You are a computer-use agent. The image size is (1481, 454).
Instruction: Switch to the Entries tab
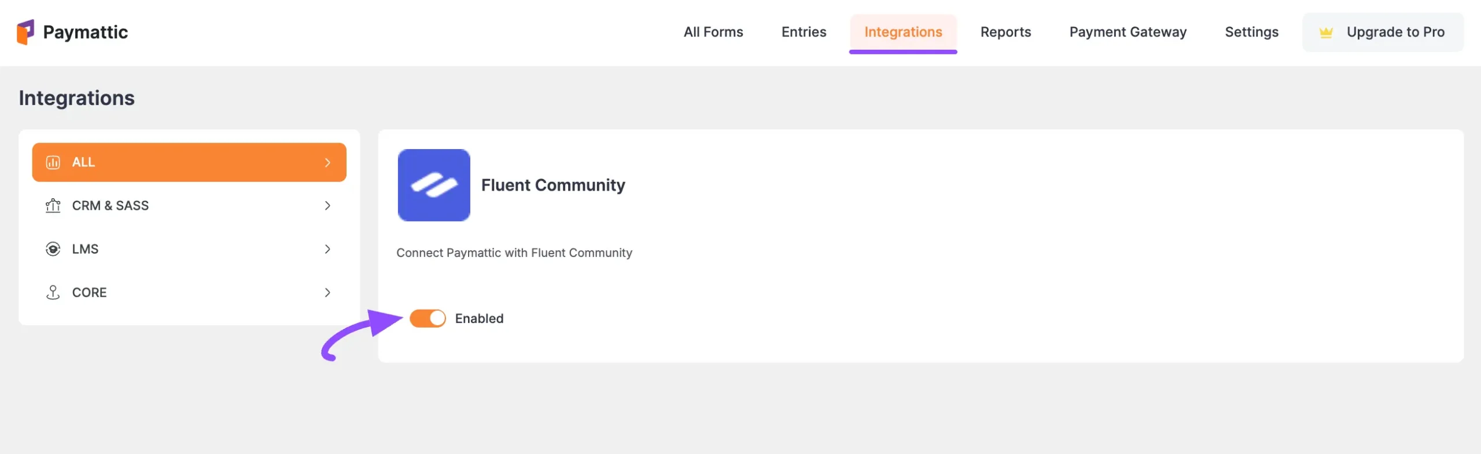[x=804, y=32]
